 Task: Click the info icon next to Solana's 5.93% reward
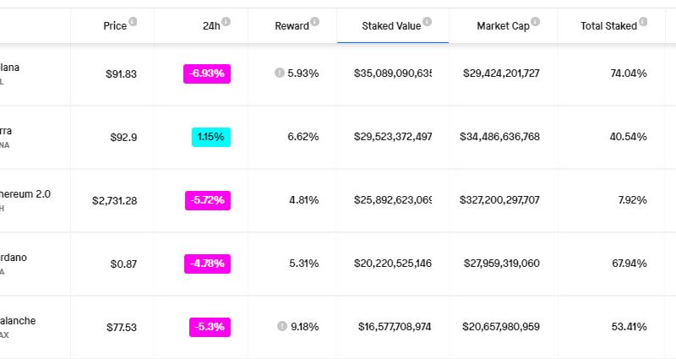point(279,73)
